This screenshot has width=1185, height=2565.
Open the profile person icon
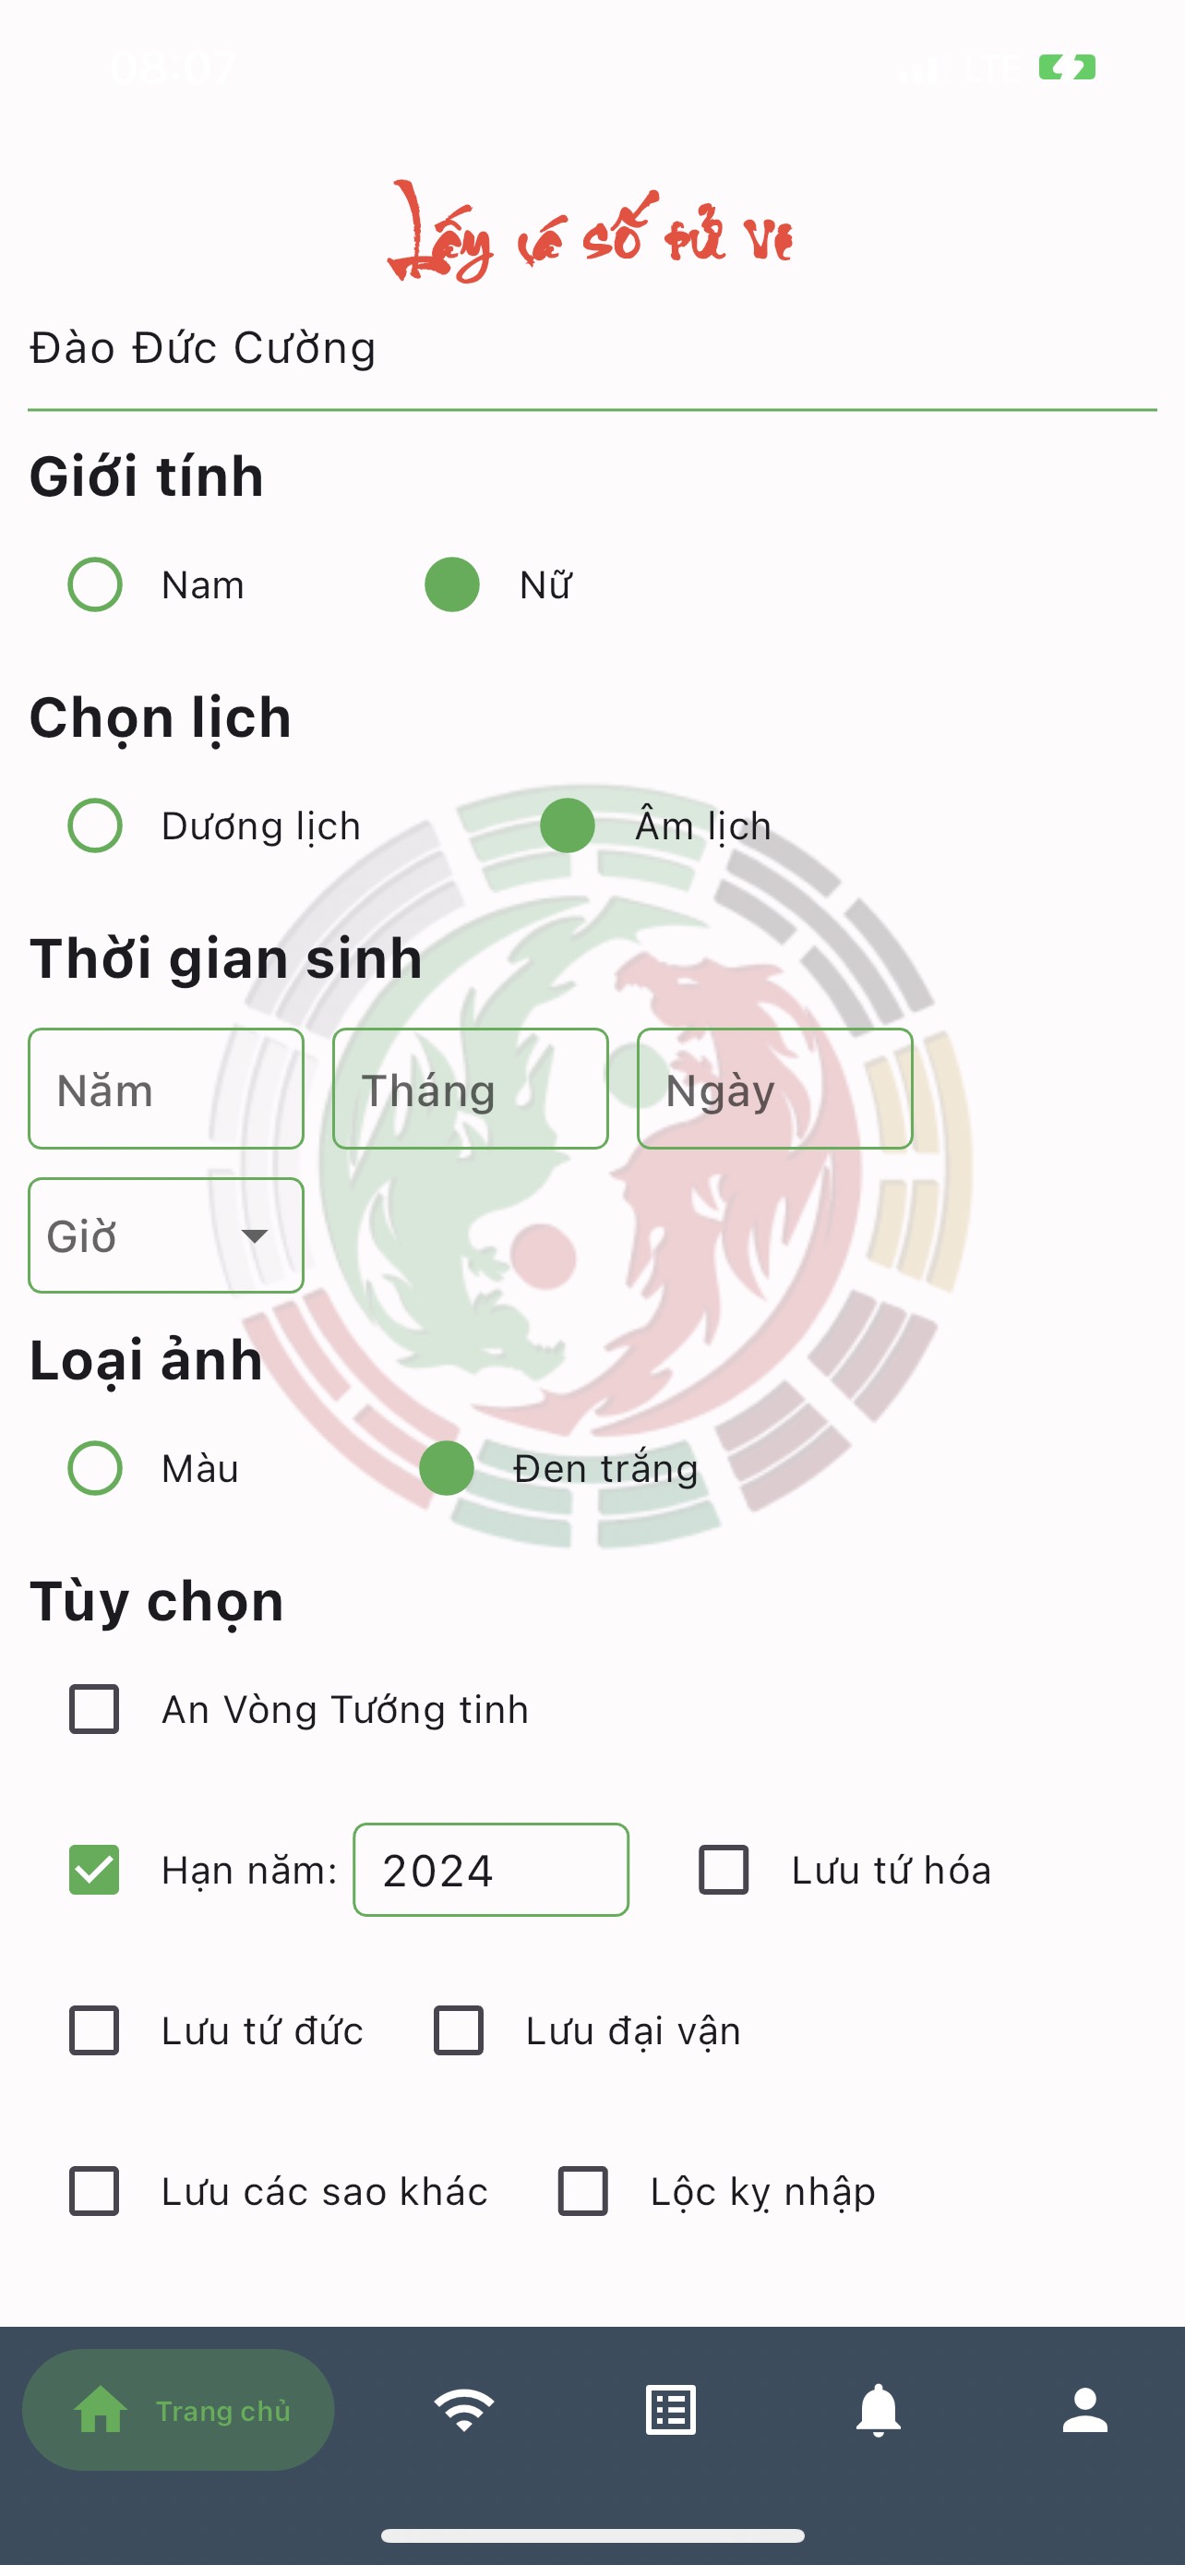pos(1084,2410)
